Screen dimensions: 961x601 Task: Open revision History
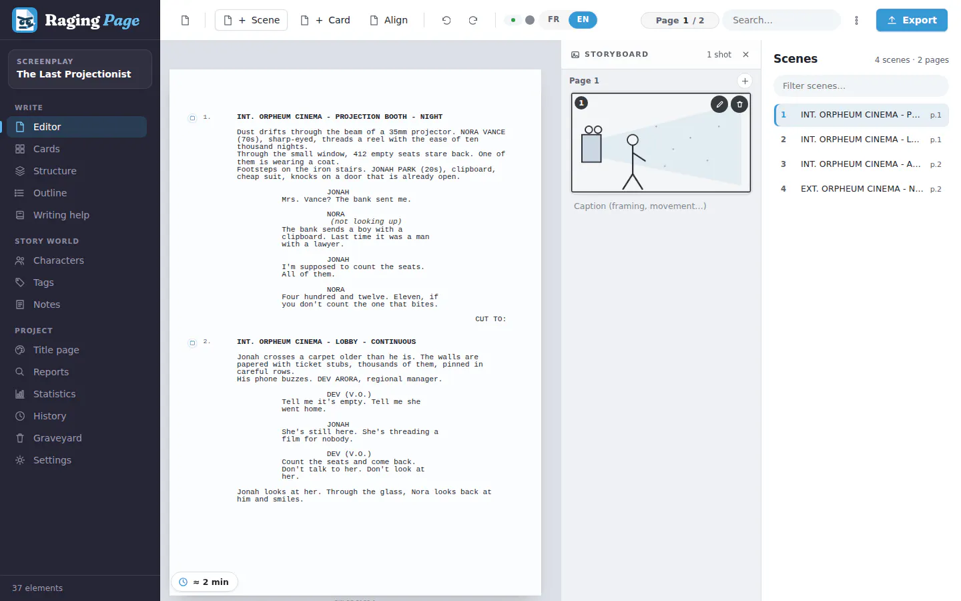pyautogui.click(x=77, y=416)
